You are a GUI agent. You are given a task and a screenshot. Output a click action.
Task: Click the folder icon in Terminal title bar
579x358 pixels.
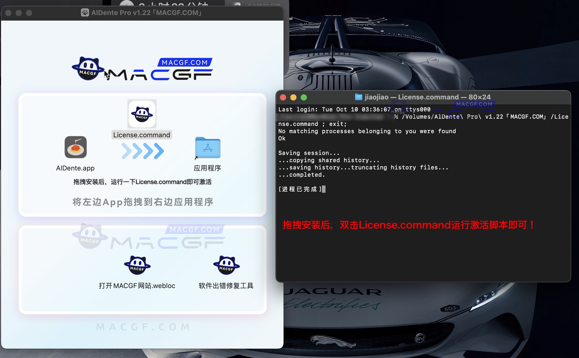(x=358, y=97)
